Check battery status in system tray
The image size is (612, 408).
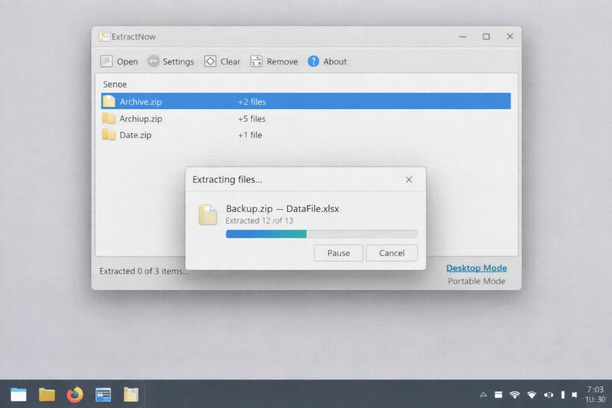(562, 394)
